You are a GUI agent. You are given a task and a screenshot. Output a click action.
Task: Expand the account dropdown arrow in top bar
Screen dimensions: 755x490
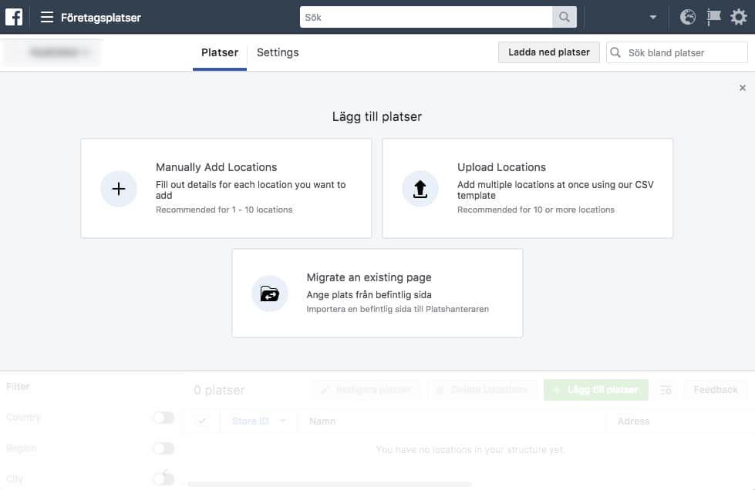click(653, 17)
